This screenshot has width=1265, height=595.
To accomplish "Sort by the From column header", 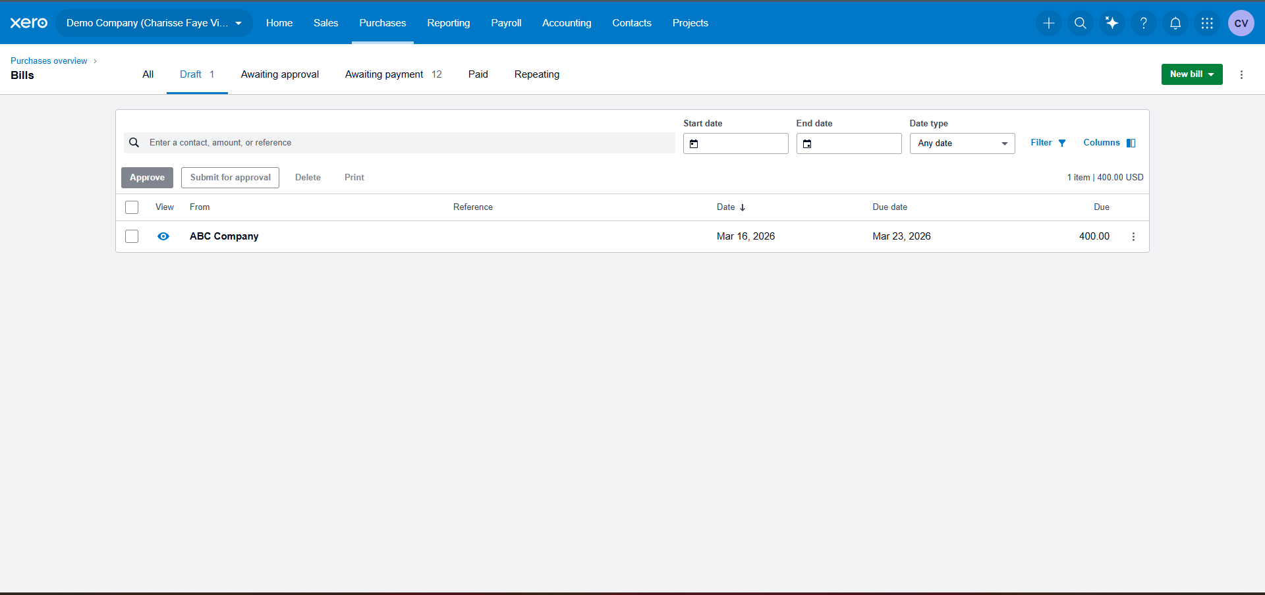I will click(200, 207).
